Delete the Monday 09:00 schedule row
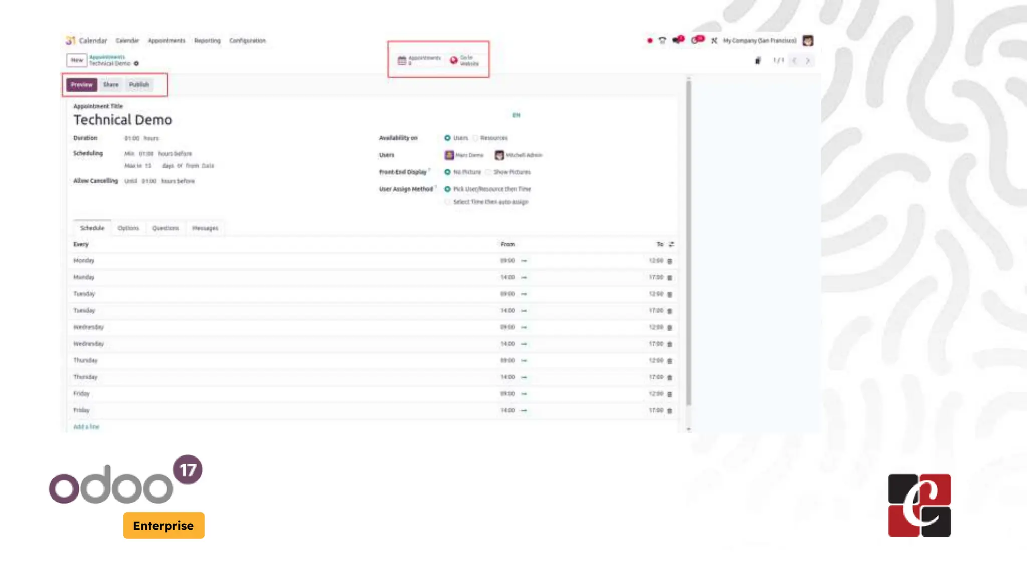1027x578 pixels. pos(669,261)
